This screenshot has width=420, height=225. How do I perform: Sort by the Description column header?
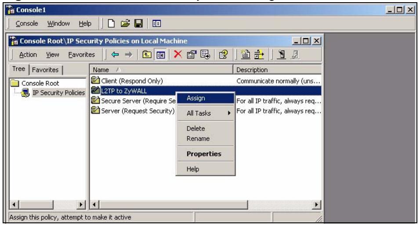[278, 70]
